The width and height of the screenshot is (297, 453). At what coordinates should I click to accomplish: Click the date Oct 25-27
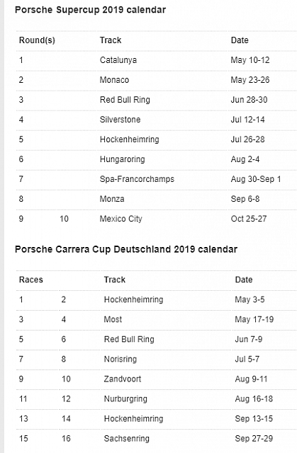249,219
